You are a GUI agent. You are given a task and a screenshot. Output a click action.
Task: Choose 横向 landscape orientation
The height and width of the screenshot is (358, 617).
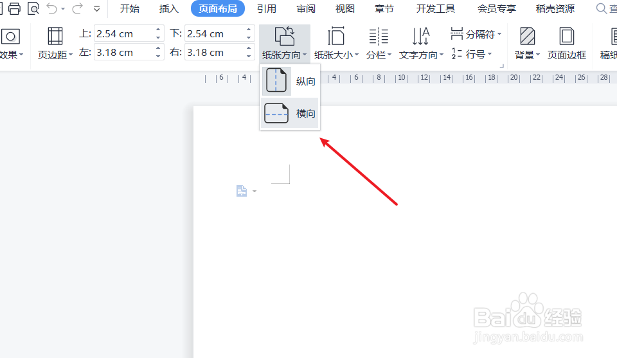click(290, 113)
